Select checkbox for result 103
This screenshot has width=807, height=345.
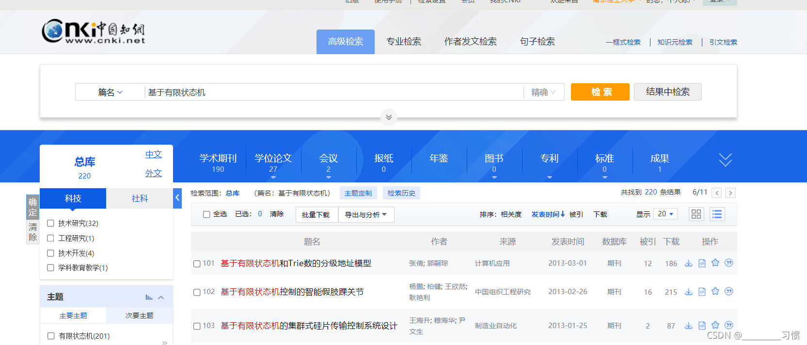coord(197,326)
